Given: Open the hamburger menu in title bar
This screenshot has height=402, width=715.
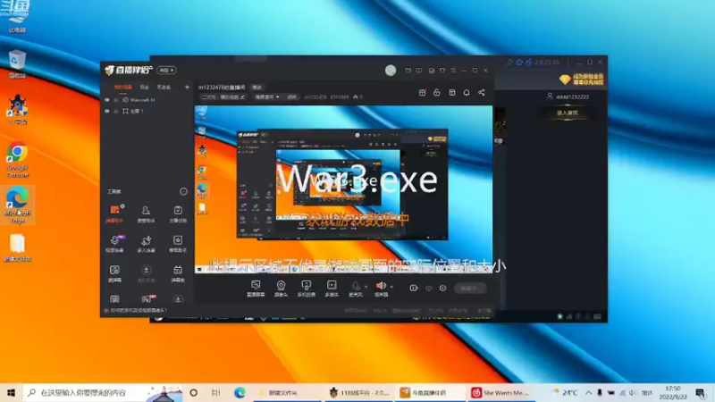Looking at the screenshot, I should click(x=453, y=71).
